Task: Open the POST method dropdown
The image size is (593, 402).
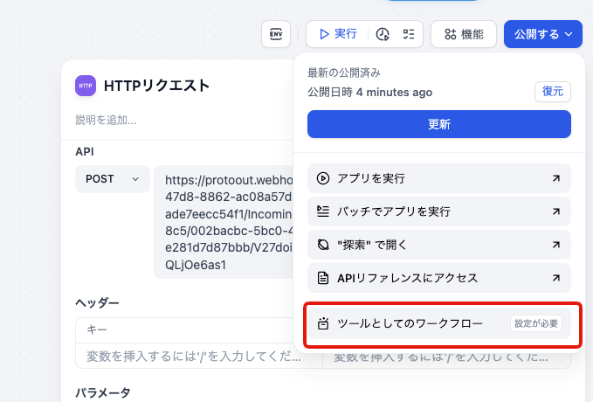Action: [x=113, y=179]
